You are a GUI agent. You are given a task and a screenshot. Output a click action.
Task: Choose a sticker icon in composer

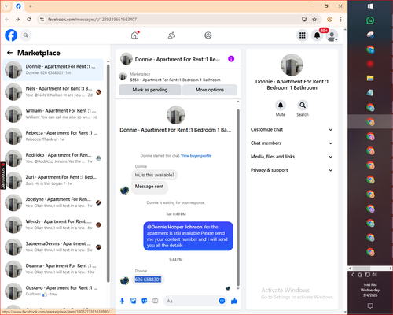click(145, 301)
